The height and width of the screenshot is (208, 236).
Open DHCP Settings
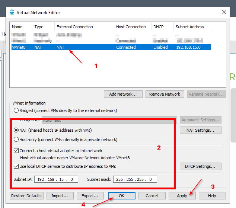(201, 166)
